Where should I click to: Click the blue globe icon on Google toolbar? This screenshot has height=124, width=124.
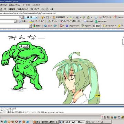click(x=45, y=26)
